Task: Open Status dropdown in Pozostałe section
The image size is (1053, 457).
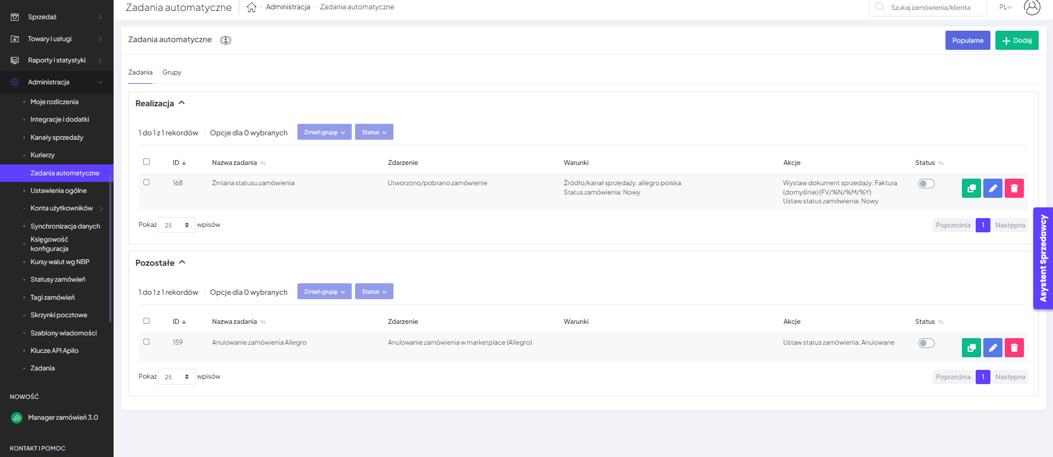Action: click(x=374, y=292)
